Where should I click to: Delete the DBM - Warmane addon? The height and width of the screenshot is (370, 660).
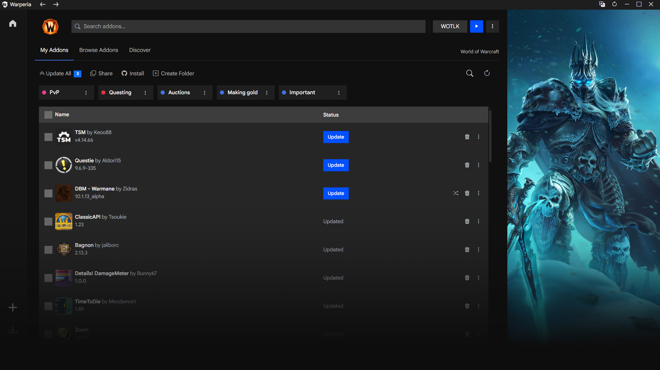[467, 193]
